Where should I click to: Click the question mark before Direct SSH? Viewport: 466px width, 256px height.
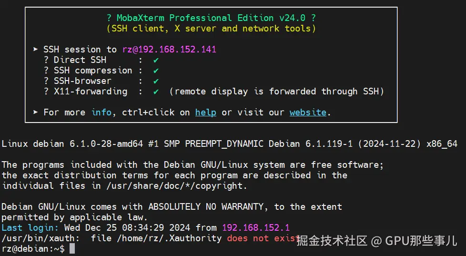pyautogui.click(x=46, y=60)
